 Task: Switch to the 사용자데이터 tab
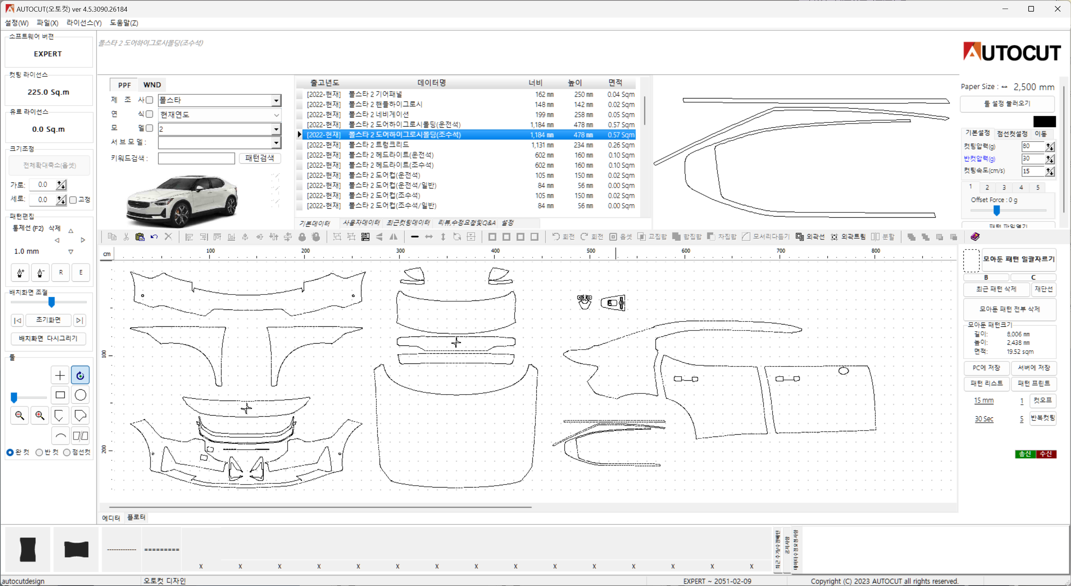(361, 223)
